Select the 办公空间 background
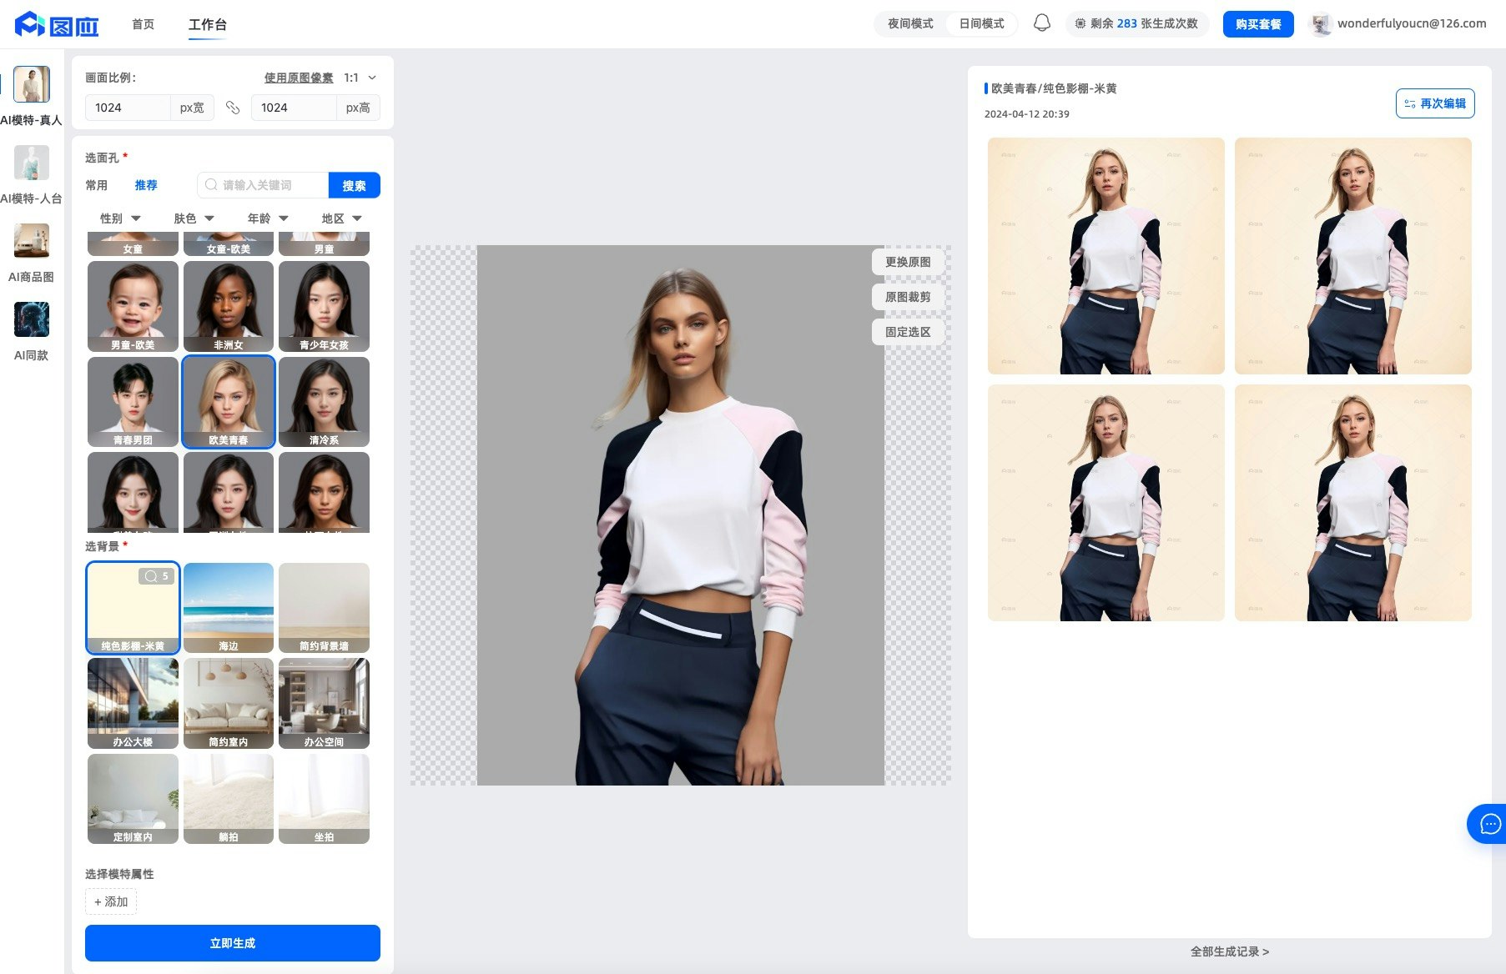 [x=324, y=704]
